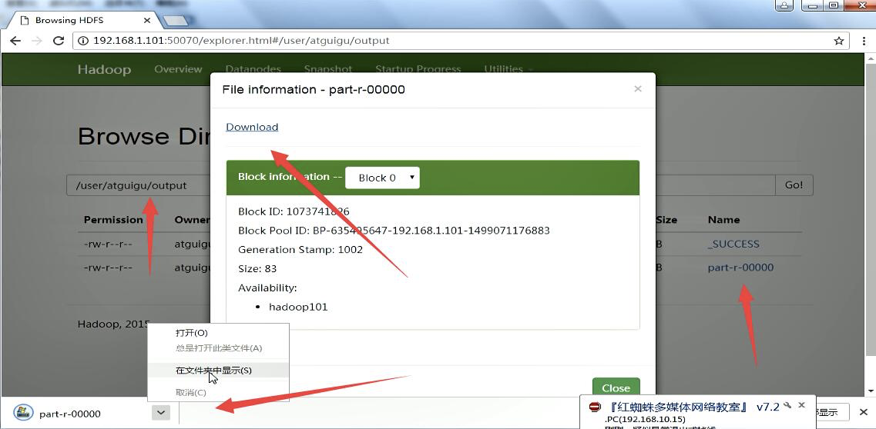Image resolution: width=876 pixels, height=429 pixels.
Task: Click the green Close button
Action: [x=616, y=387]
